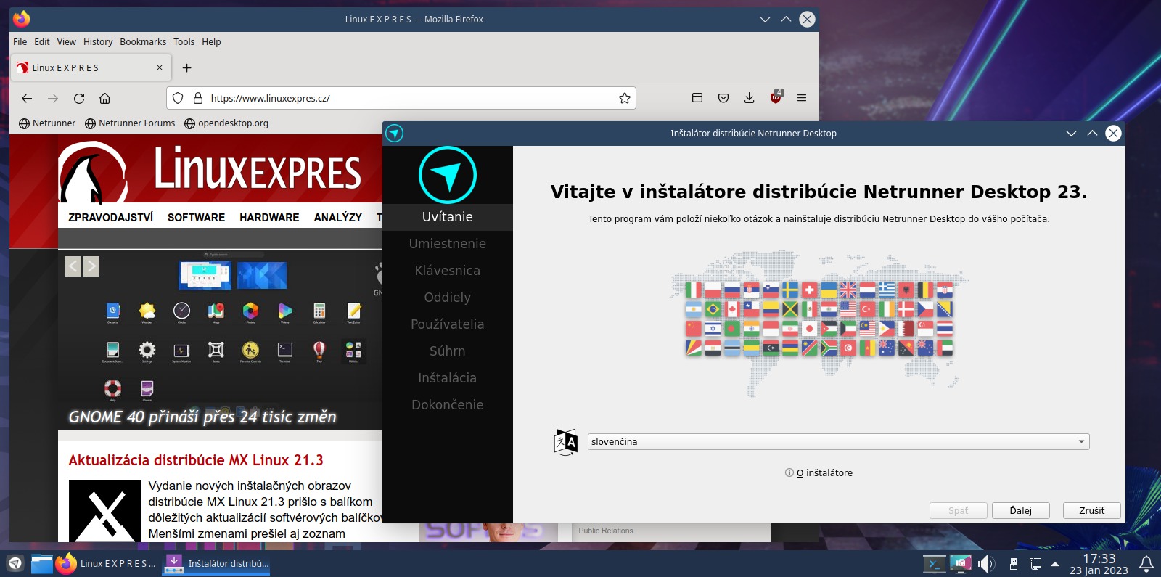Viewport: 1161px width, 577px height.
Task: Open the terminal tray icon
Action: [x=935, y=563]
